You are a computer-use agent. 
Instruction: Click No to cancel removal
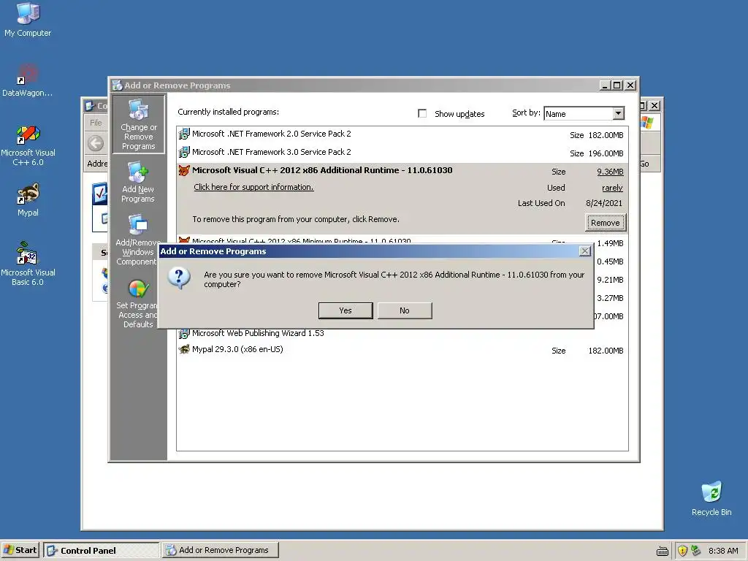click(405, 310)
